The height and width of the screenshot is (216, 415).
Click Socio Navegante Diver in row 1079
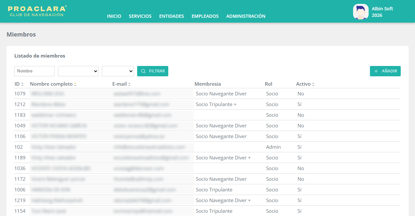(x=221, y=94)
